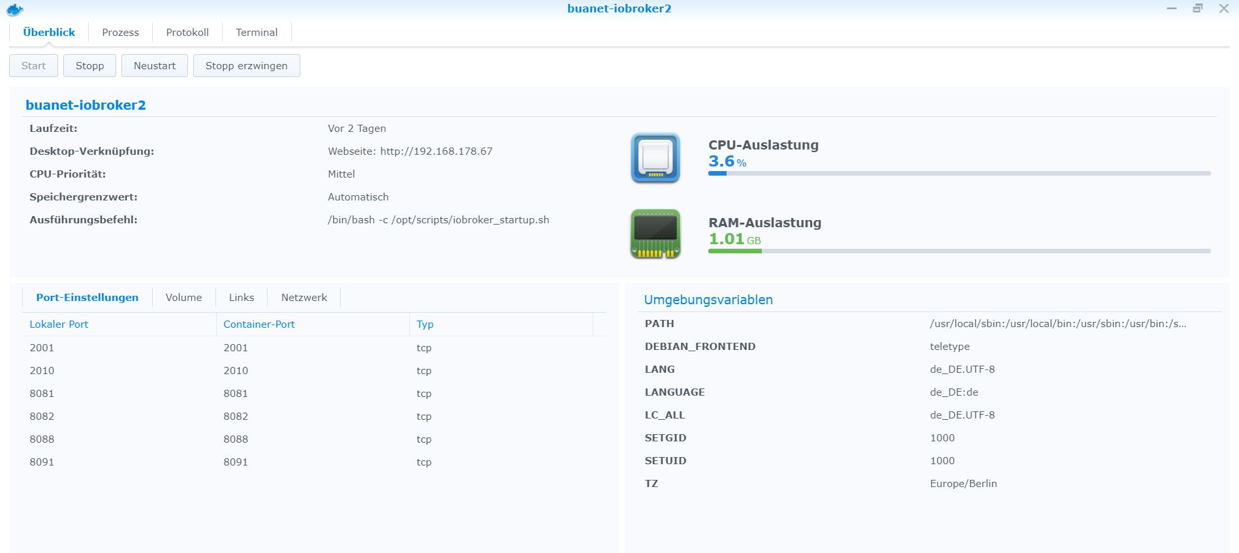Select the local port 8088 row
Screen dimensions: 1239x553
(x=314, y=439)
